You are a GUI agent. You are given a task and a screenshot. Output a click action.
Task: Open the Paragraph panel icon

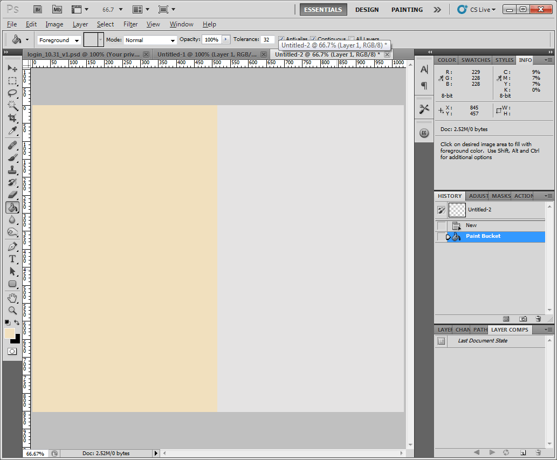[424, 85]
